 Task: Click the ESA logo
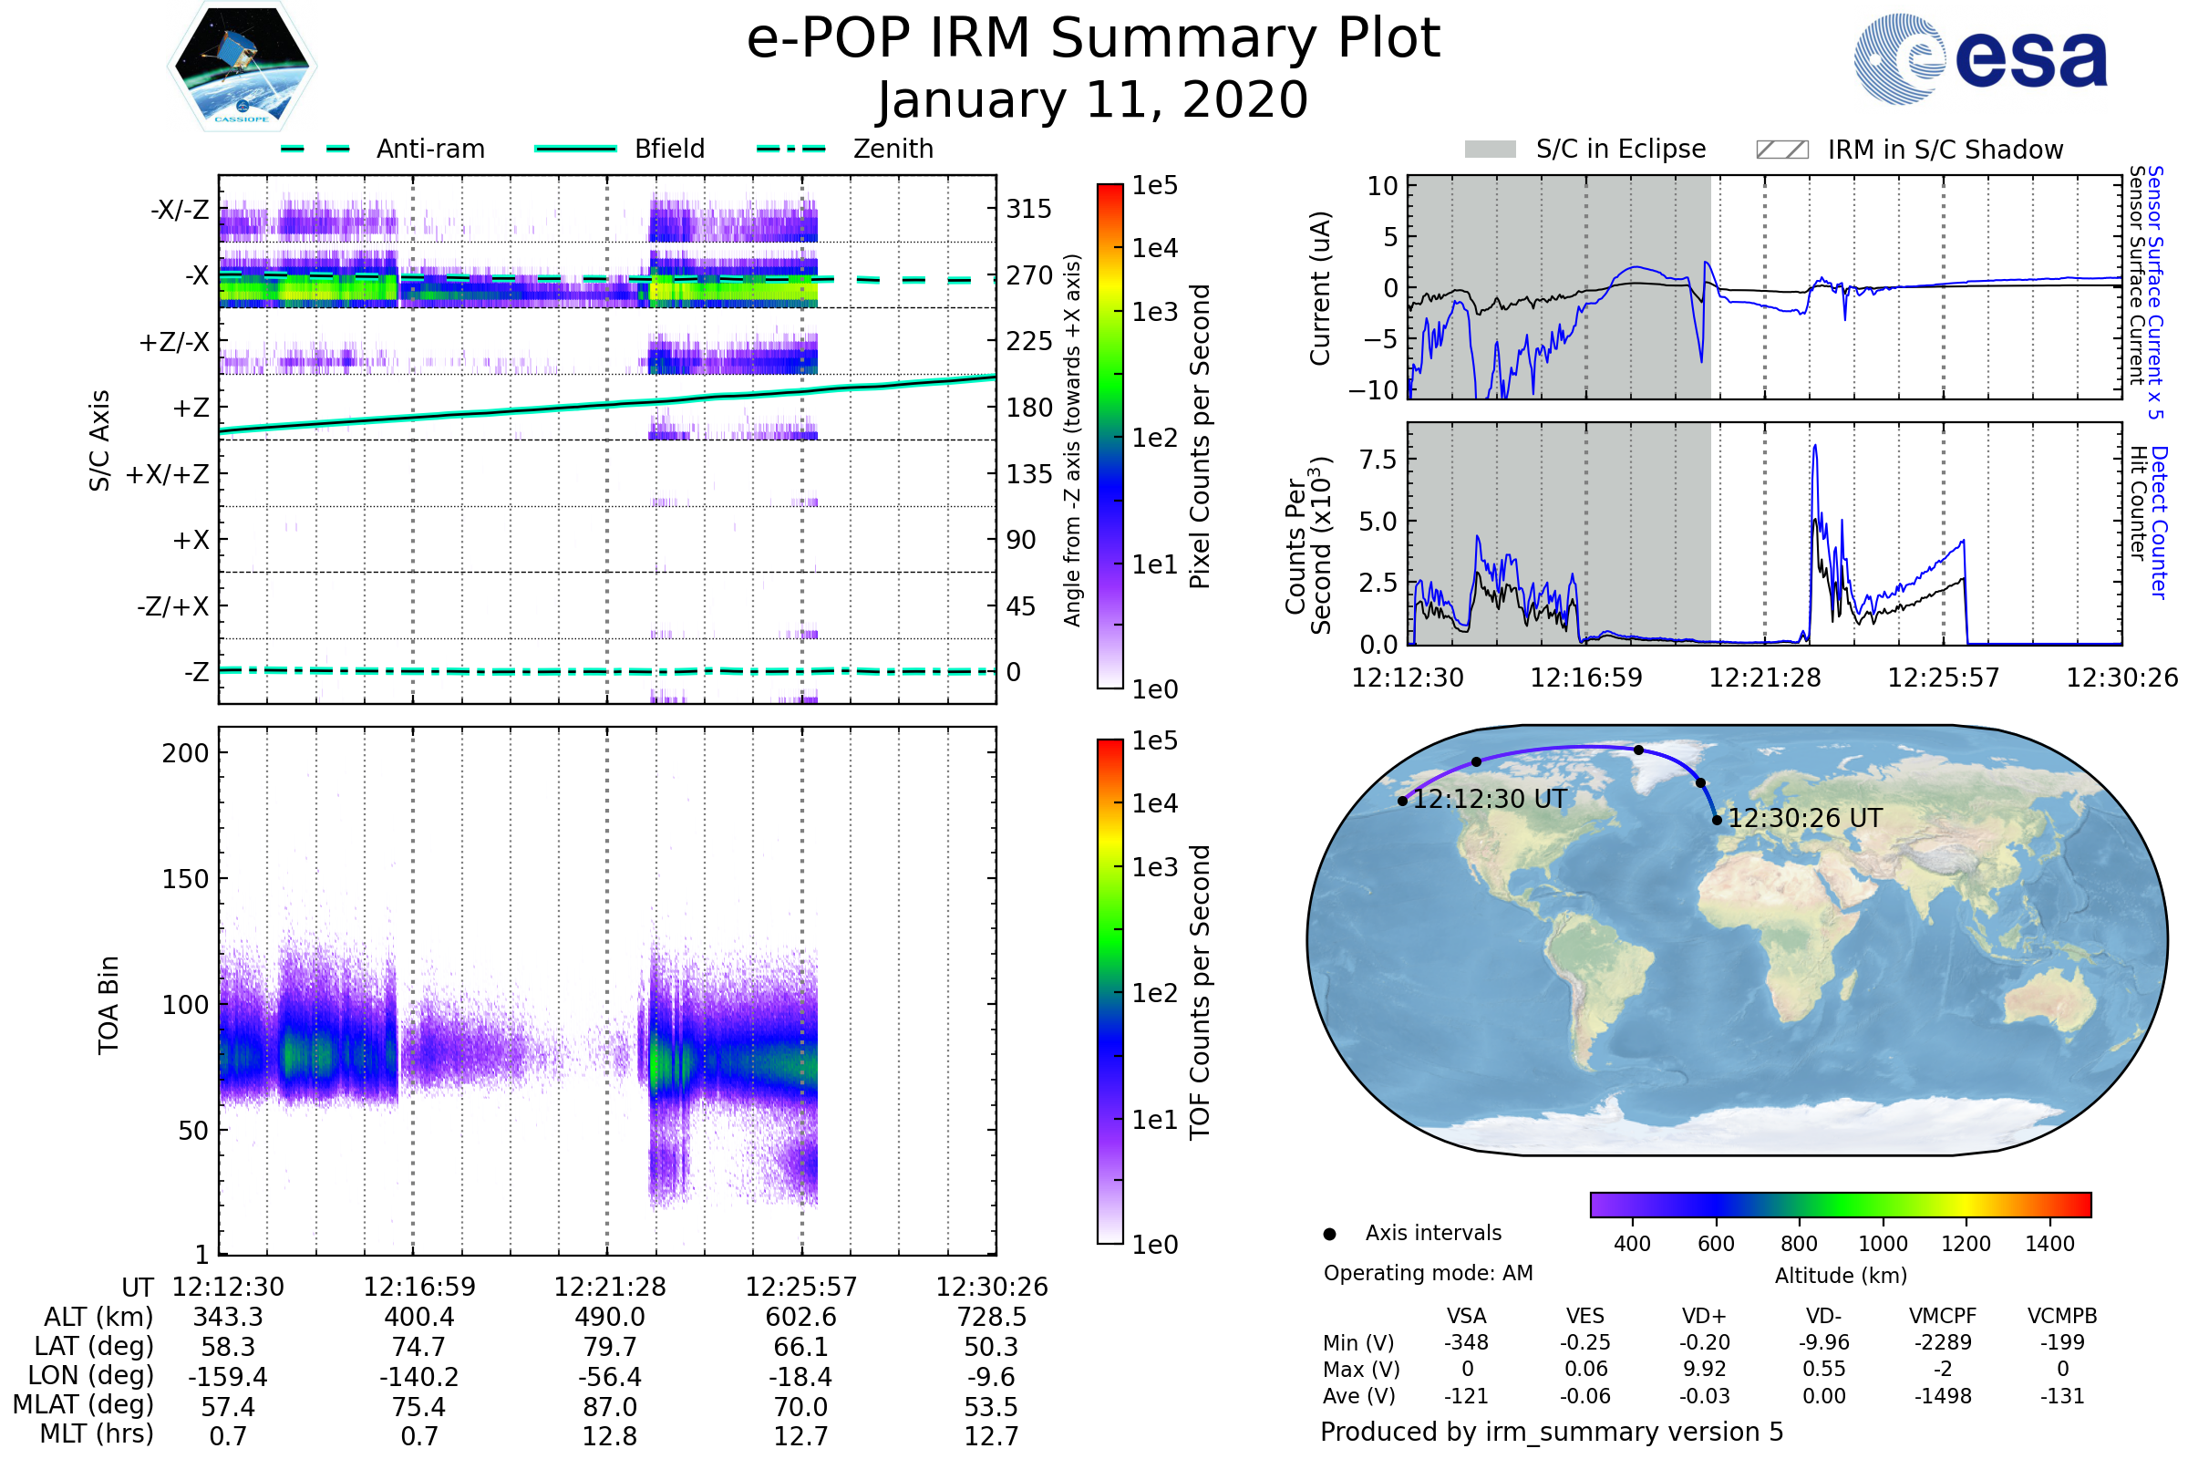coord(1979,59)
